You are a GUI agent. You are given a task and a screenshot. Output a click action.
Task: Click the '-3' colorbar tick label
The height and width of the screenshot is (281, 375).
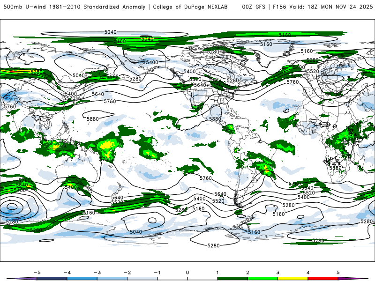[97, 273]
